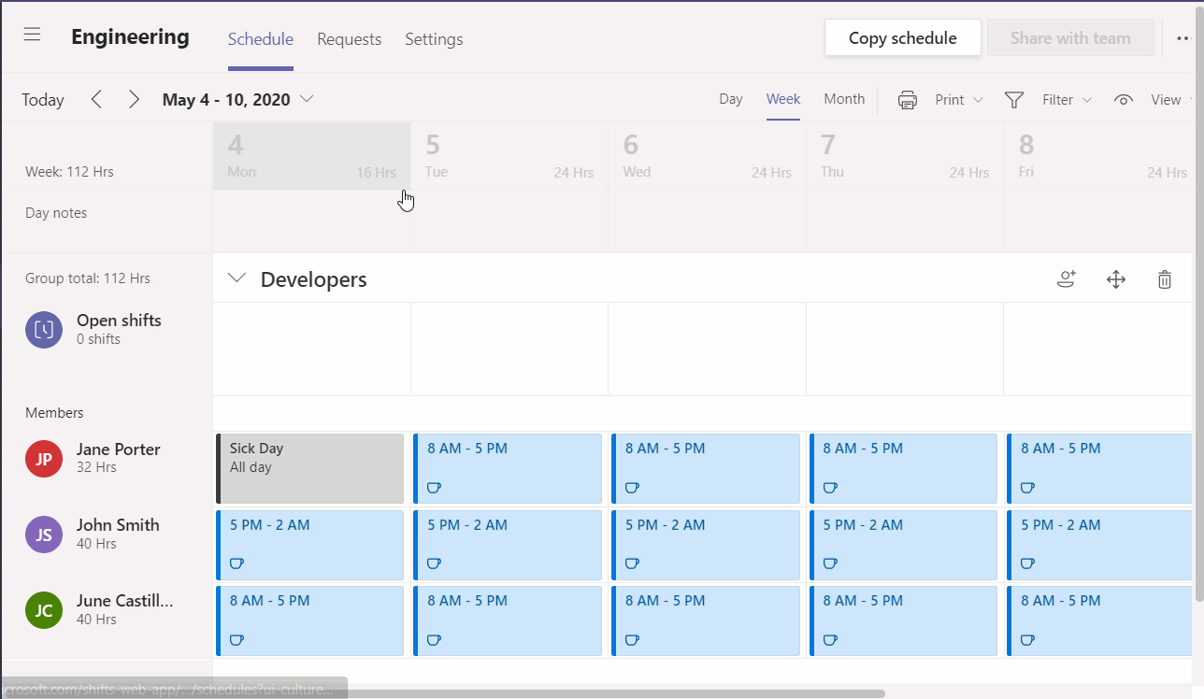The image size is (1204, 699).
Task: Open June Castillo's Friday 8 AM - 5 PM shift
Action: tap(1101, 621)
